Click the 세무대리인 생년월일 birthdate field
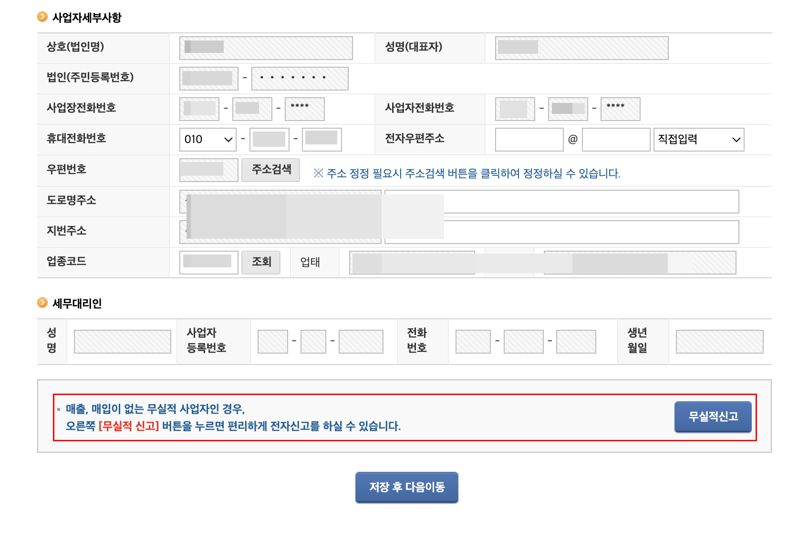 click(x=719, y=341)
